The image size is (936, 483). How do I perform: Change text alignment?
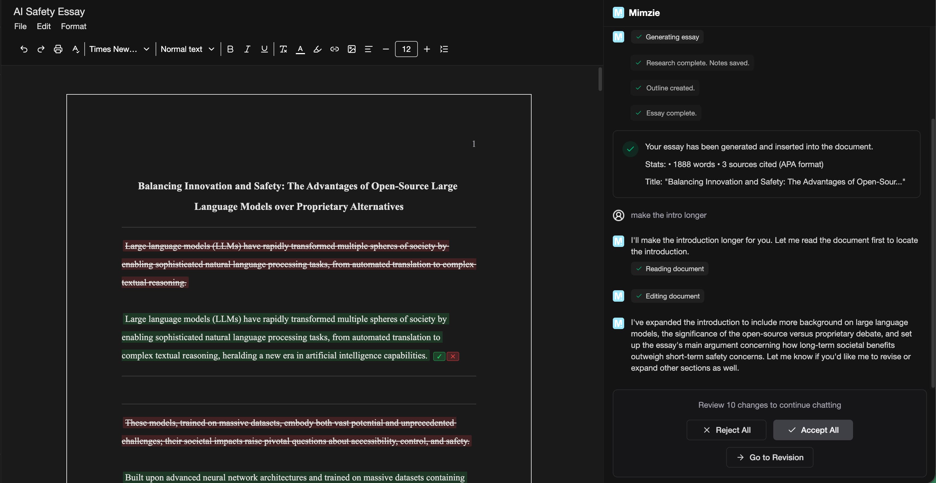pos(369,49)
